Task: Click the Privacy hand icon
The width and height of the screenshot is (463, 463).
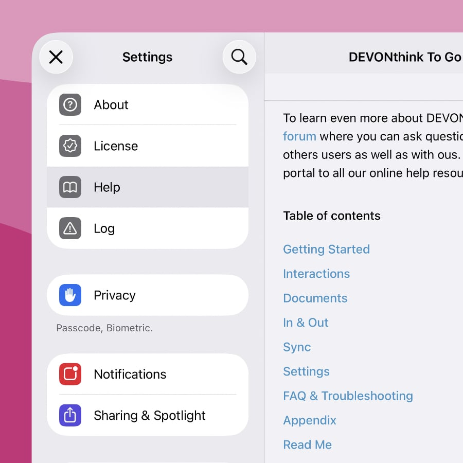Action: click(70, 295)
